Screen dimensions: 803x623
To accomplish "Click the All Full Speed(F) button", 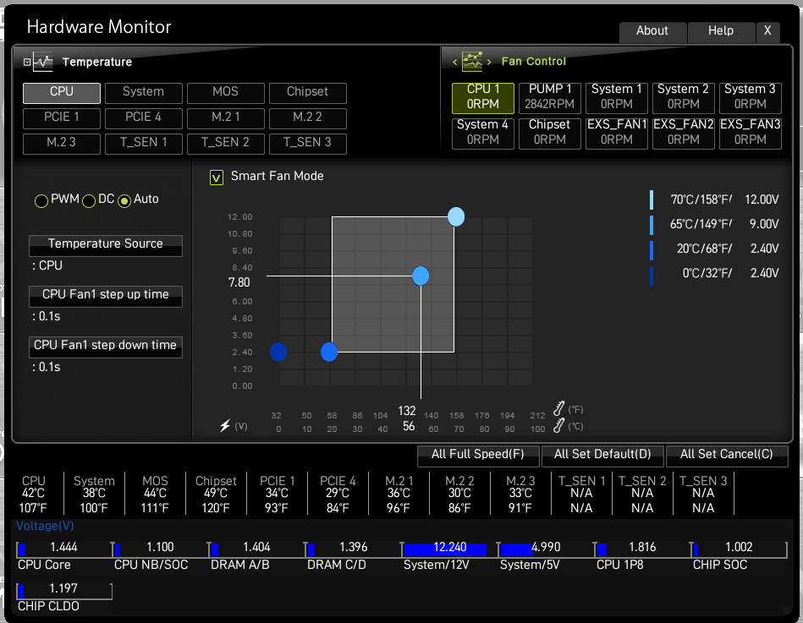I will tap(478, 455).
